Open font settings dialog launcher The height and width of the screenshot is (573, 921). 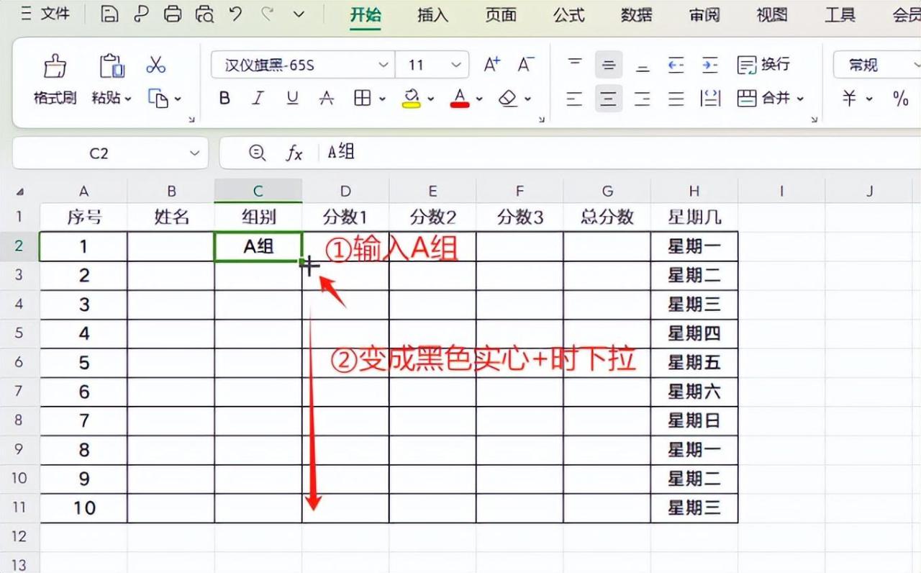[542, 120]
